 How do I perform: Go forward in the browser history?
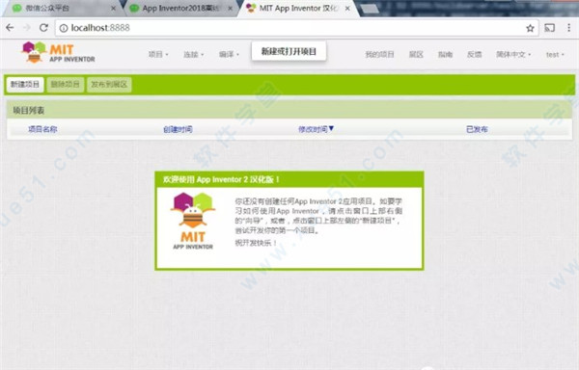tap(27, 28)
